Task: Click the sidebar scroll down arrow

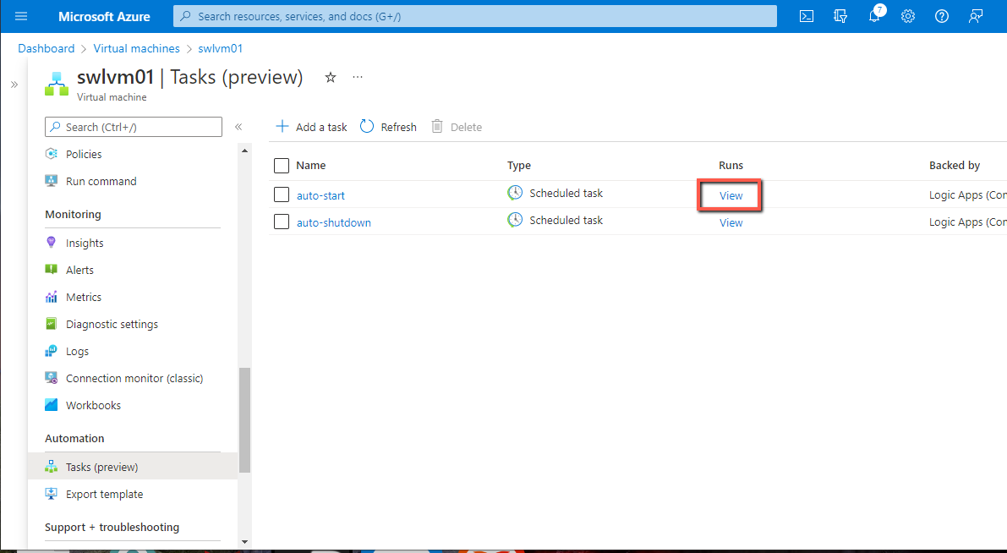Action: click(x=244, y=541)
